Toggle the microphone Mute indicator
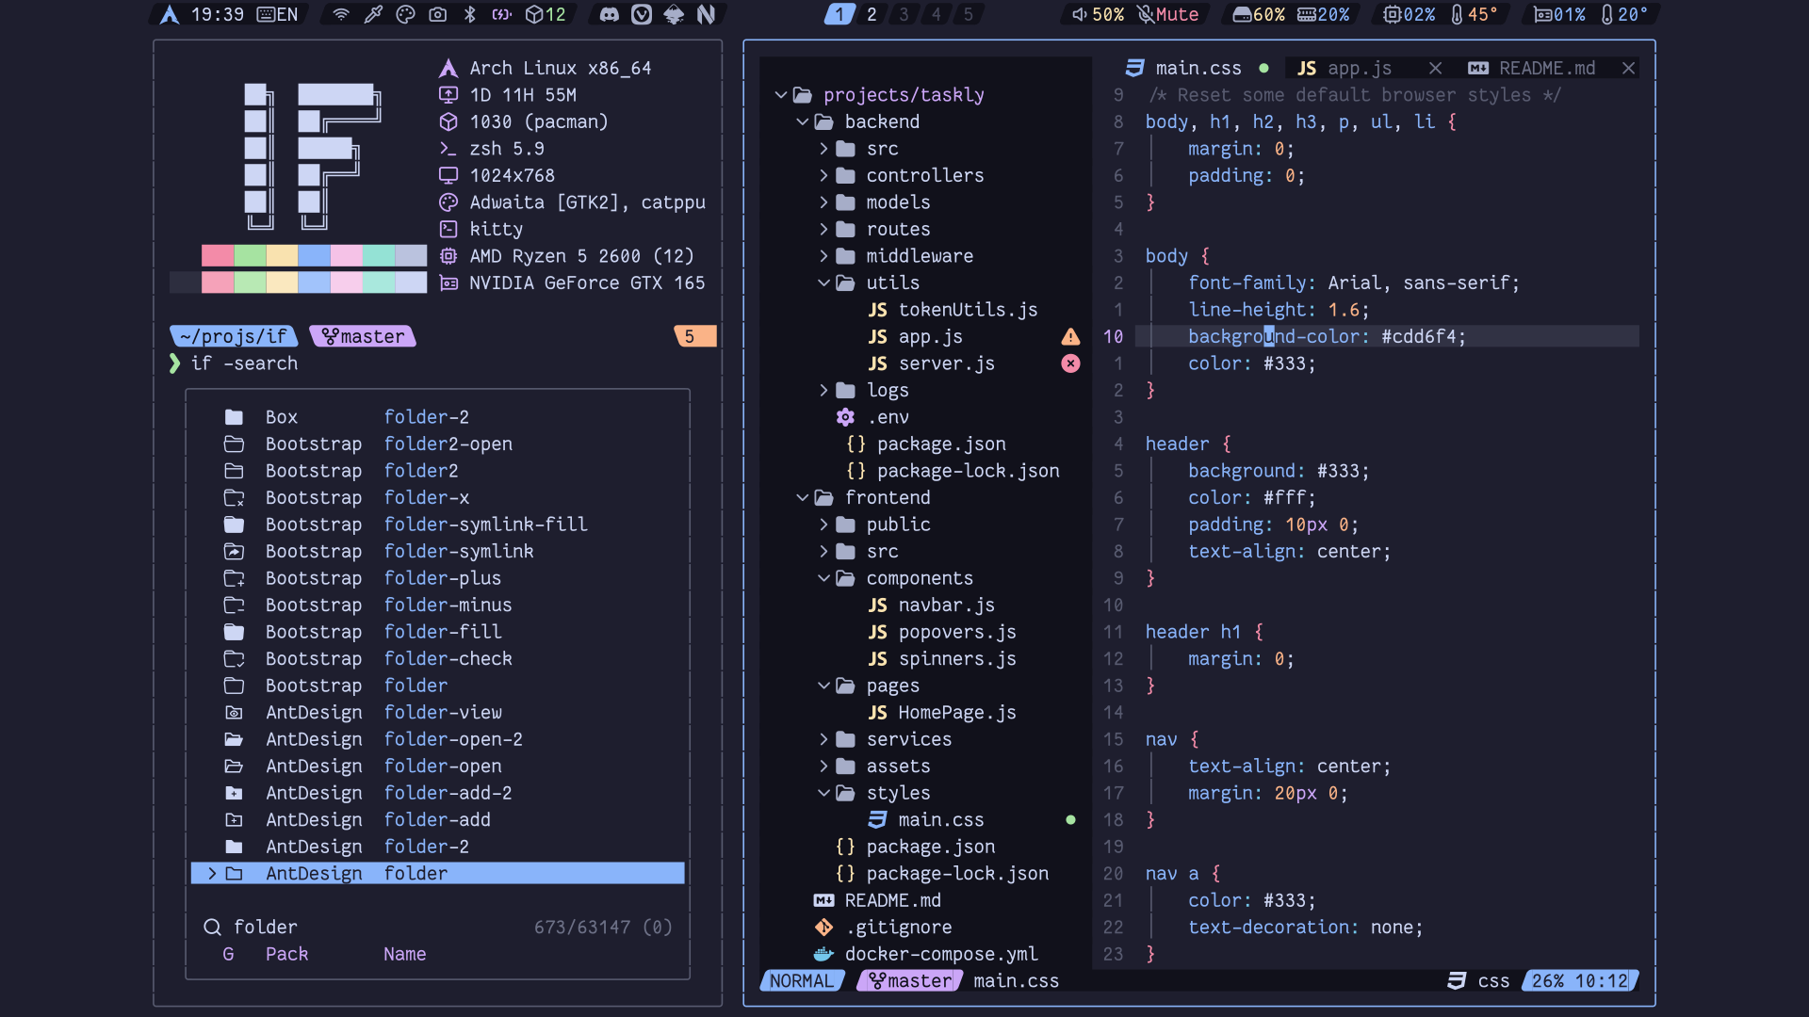 click(x=1168, y=14)
